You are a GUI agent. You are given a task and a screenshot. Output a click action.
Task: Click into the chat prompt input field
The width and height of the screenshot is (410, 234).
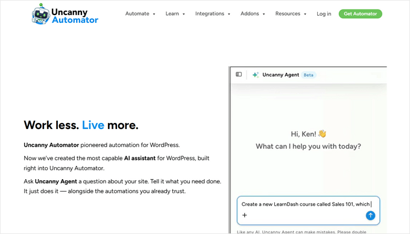click(x=308, y=210)
